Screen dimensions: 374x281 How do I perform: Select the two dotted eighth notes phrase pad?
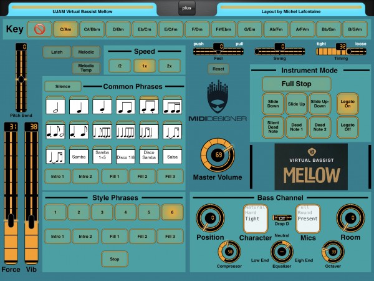coord(149,105)
